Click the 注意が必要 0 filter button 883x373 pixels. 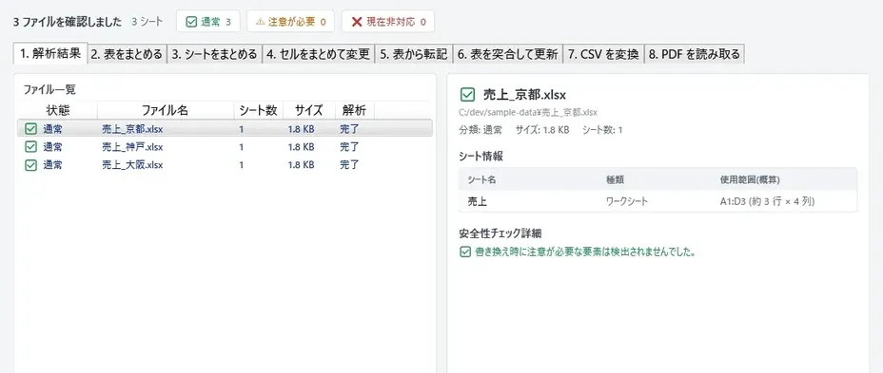tap(290, 22)
